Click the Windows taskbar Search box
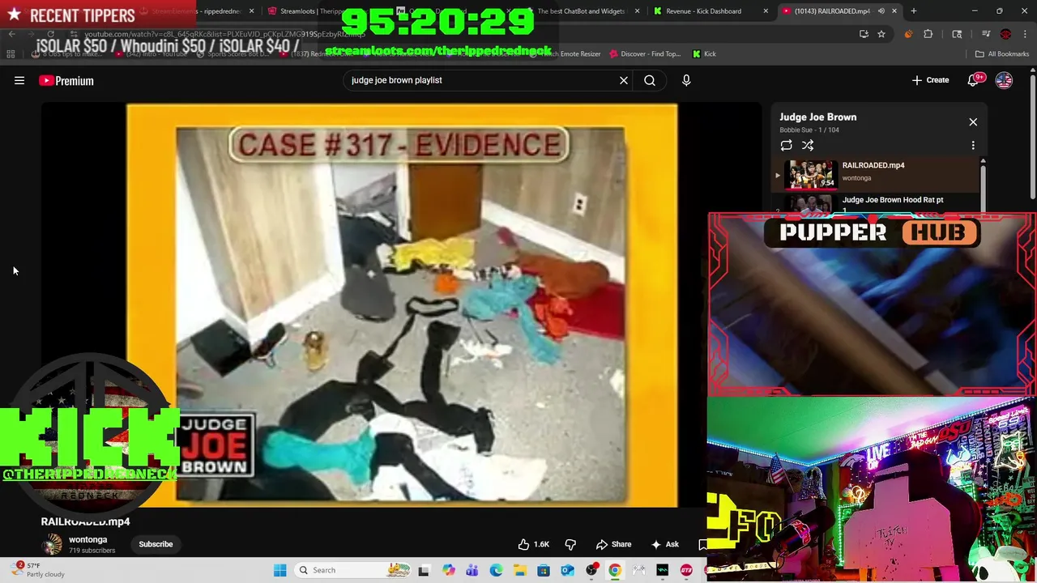1037x583 pixels. 352,570
